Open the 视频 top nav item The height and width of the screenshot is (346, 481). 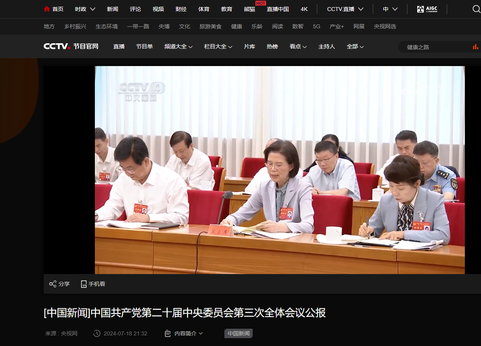158,9
